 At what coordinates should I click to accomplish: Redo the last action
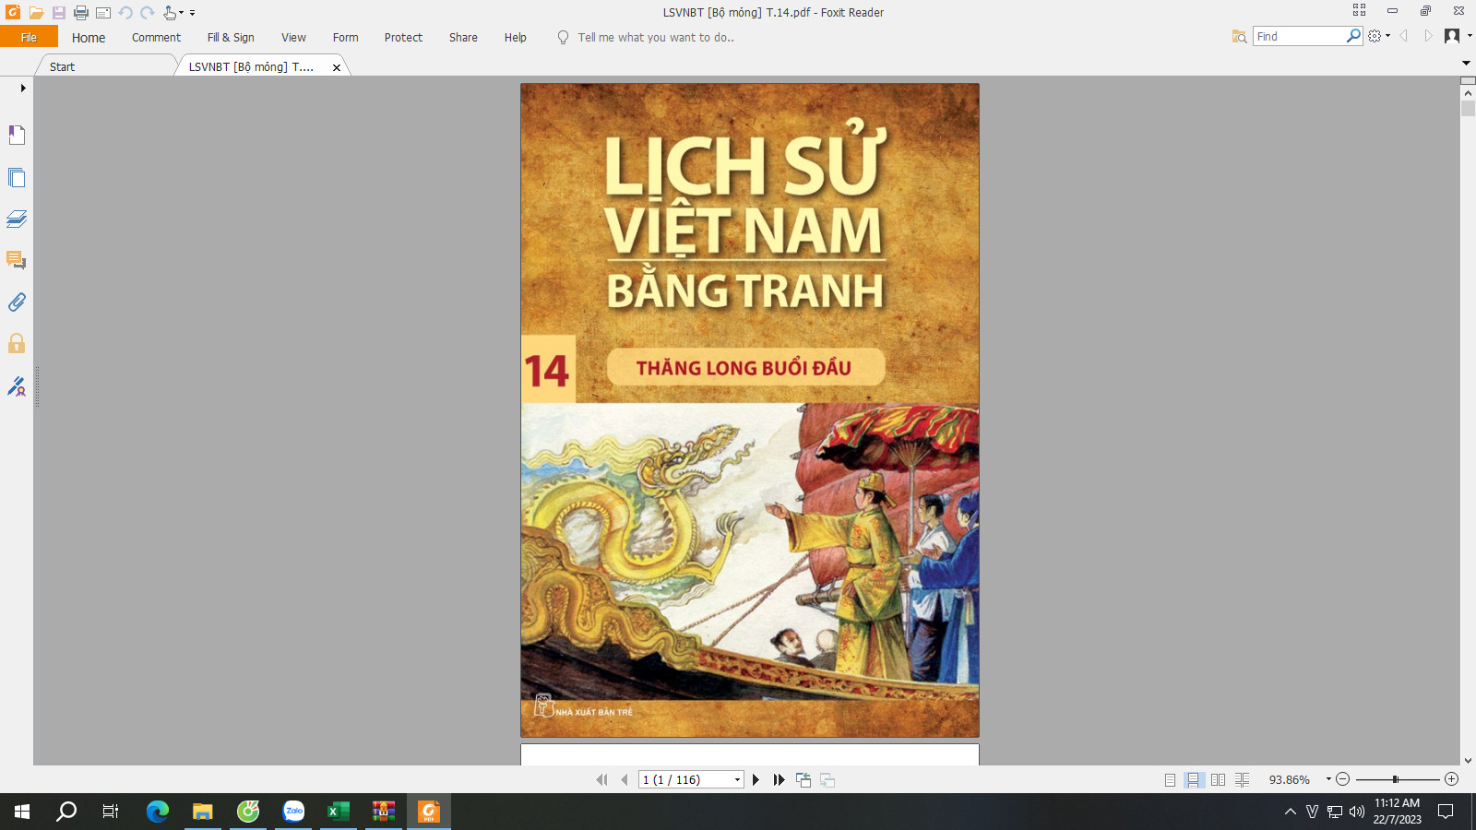[148, 13]
